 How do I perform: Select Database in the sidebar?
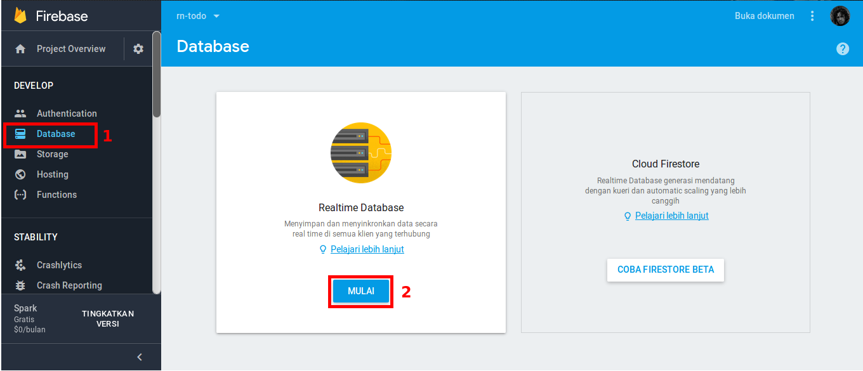[x=56, y=134]
